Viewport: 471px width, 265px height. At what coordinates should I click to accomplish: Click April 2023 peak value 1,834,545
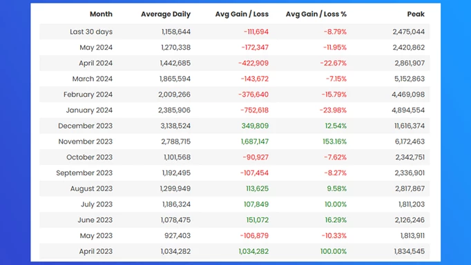[x=410, y=251]
